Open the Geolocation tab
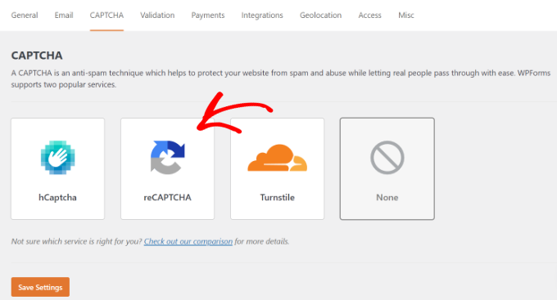Viewport: 557px width, 300px height. tap(321, 16)
